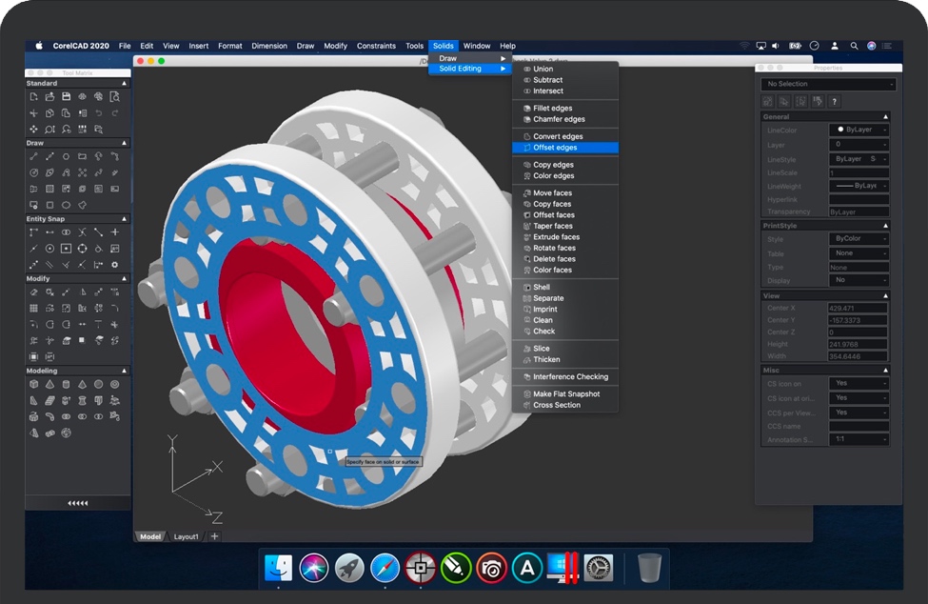Click the Open folder icon in Standard tools
The image size is (928, 604).
[x=49, y=96]
